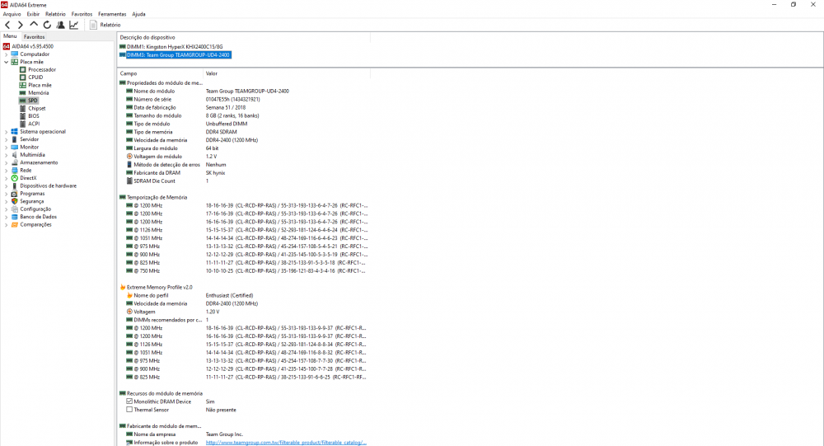
Task: Open the Ajuda menu
Action: 138,14
